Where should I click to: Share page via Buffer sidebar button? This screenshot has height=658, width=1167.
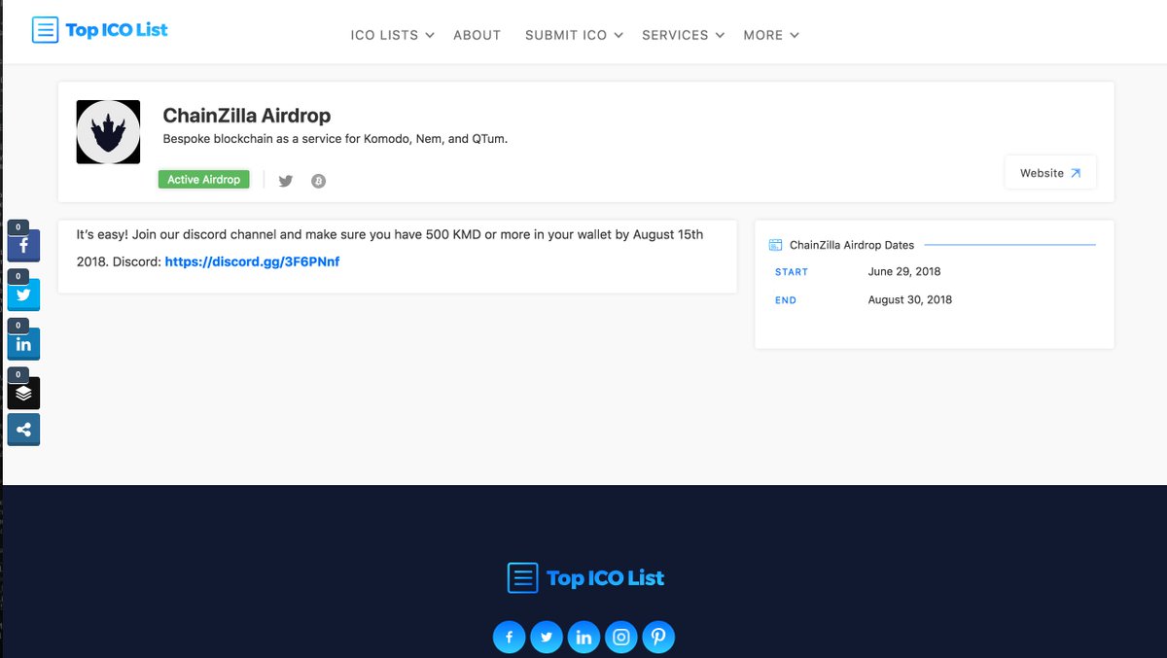23,393
